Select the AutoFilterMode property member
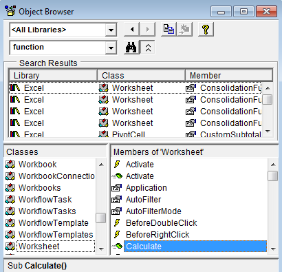This screenshot has height=272, width=282. coord(153,211)
